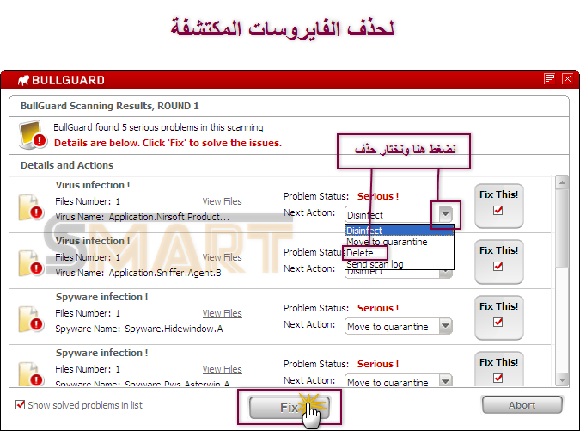Choose Move to quarantine in dropdown list
Viewport: 580px width, 431px height.
tap(387, 242)
